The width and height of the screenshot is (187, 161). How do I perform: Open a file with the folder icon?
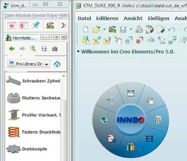97,29
